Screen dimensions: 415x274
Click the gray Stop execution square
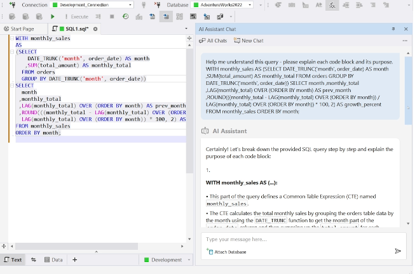[112, 16]
